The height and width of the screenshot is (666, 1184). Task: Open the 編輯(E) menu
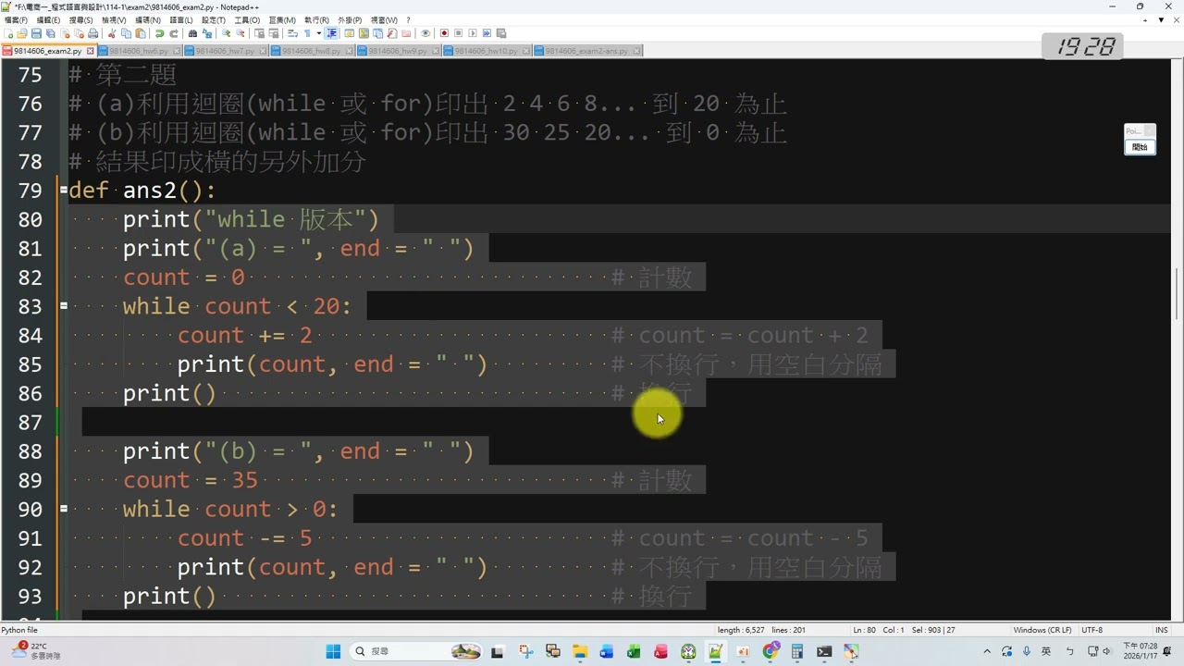coord(48,19)
